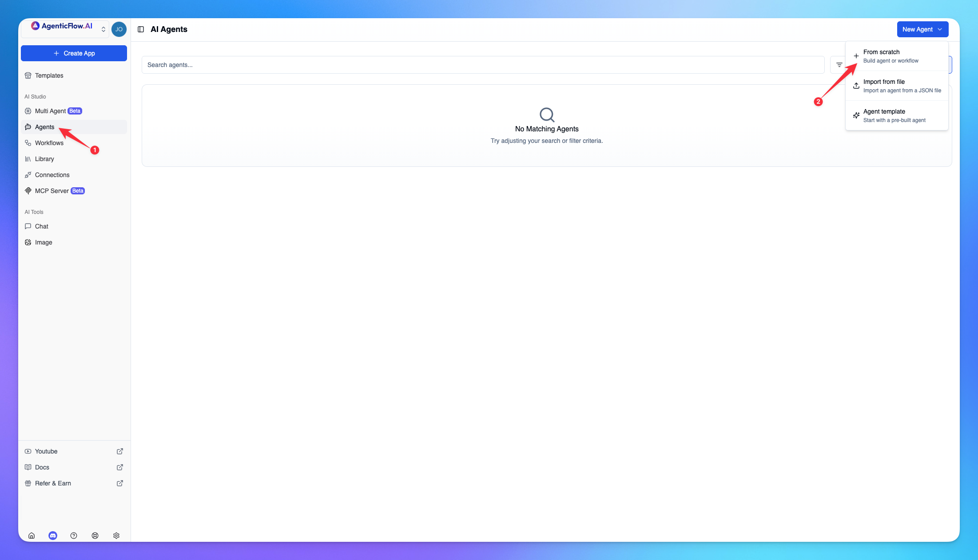Click the support lifebuoy icon
Image resolution: width=978 pixels, height=560 pixels.
point(95,536)
